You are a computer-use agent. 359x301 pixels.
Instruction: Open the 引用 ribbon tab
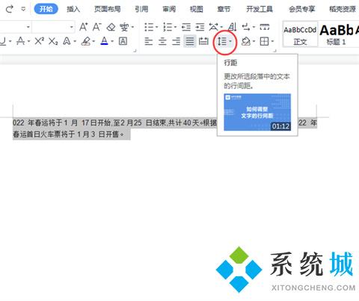pos(141,9)
